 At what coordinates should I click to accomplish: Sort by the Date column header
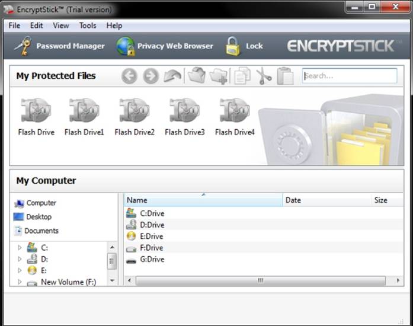pyautogui.click(x=327, y=200)
